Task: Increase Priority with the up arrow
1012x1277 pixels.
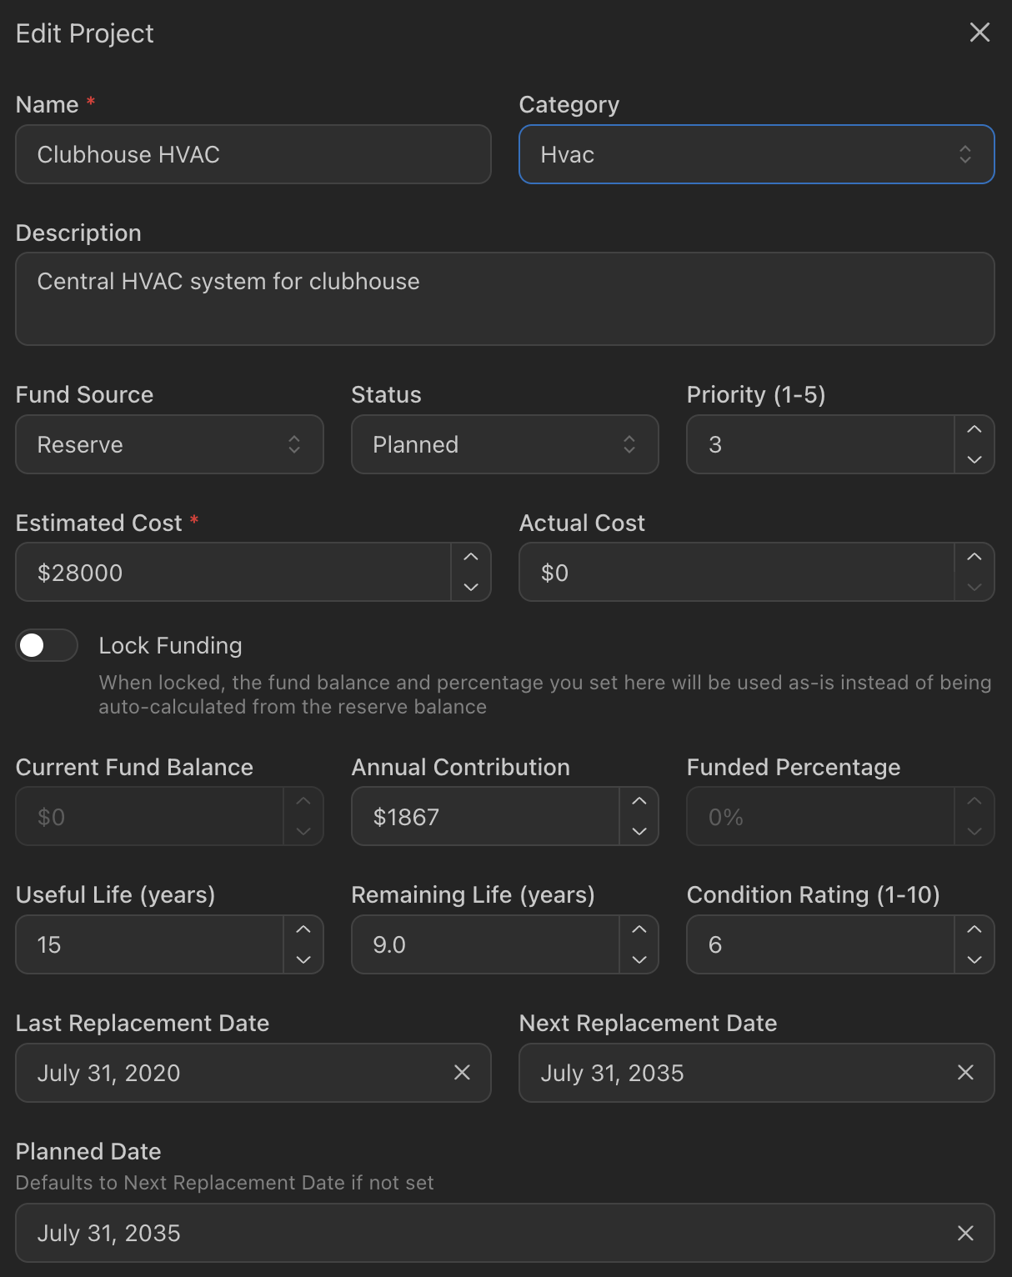Action: pyautogui.click(x=974, y=429)
